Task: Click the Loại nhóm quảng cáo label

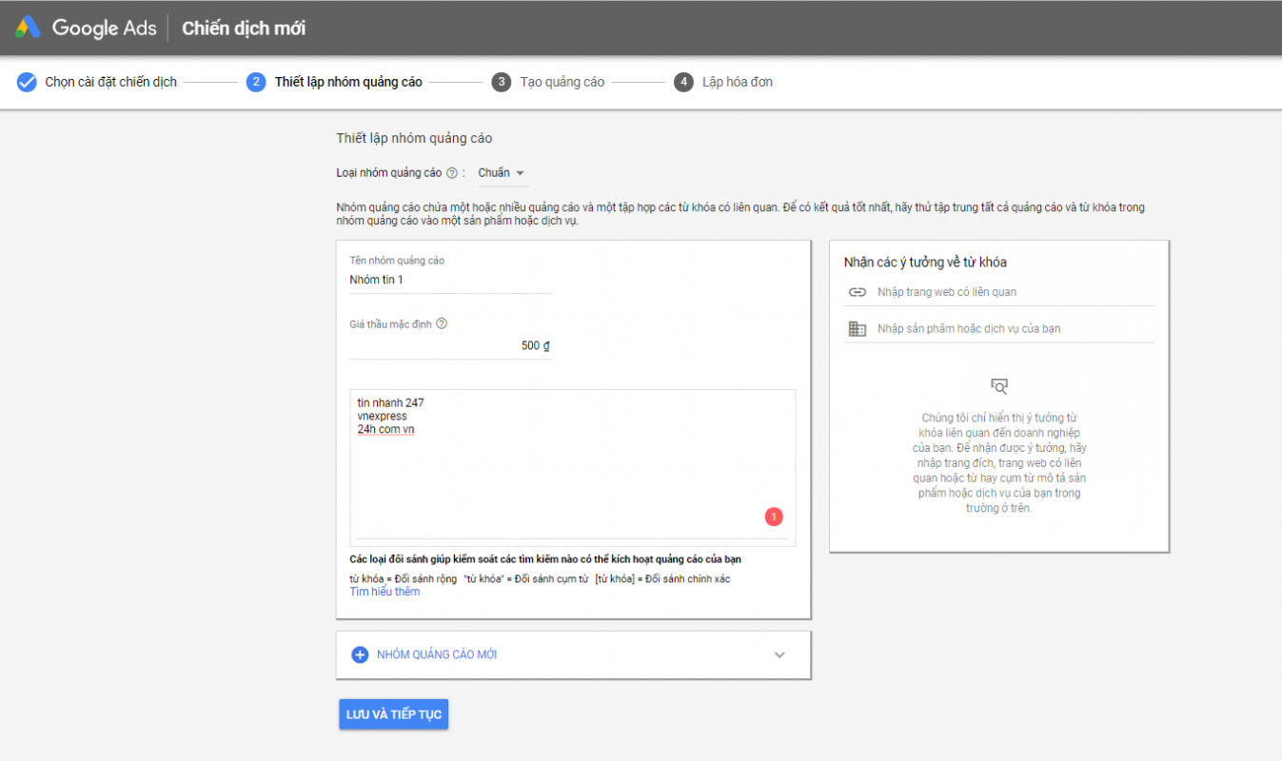Action: [389, 173]
